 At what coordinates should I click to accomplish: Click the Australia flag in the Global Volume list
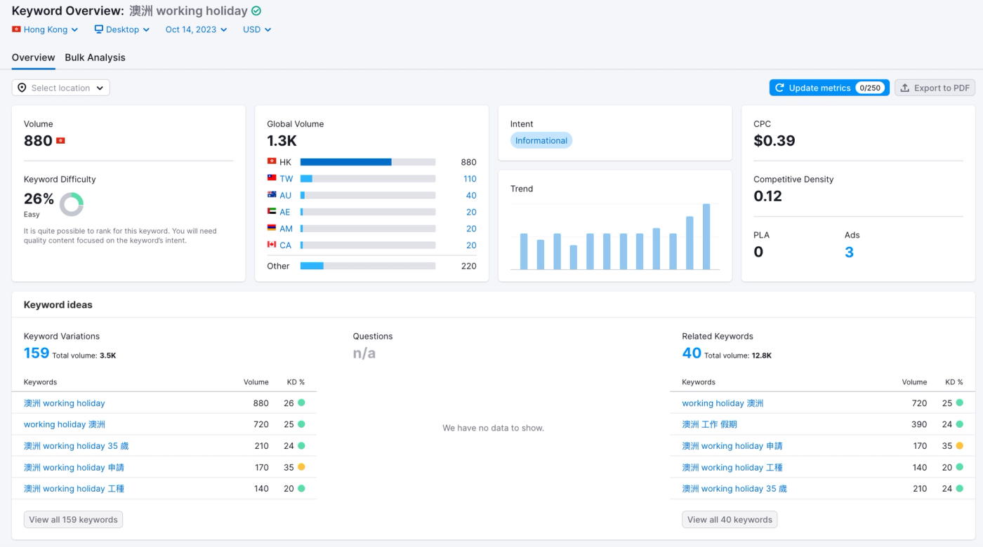tap(272, 195)
